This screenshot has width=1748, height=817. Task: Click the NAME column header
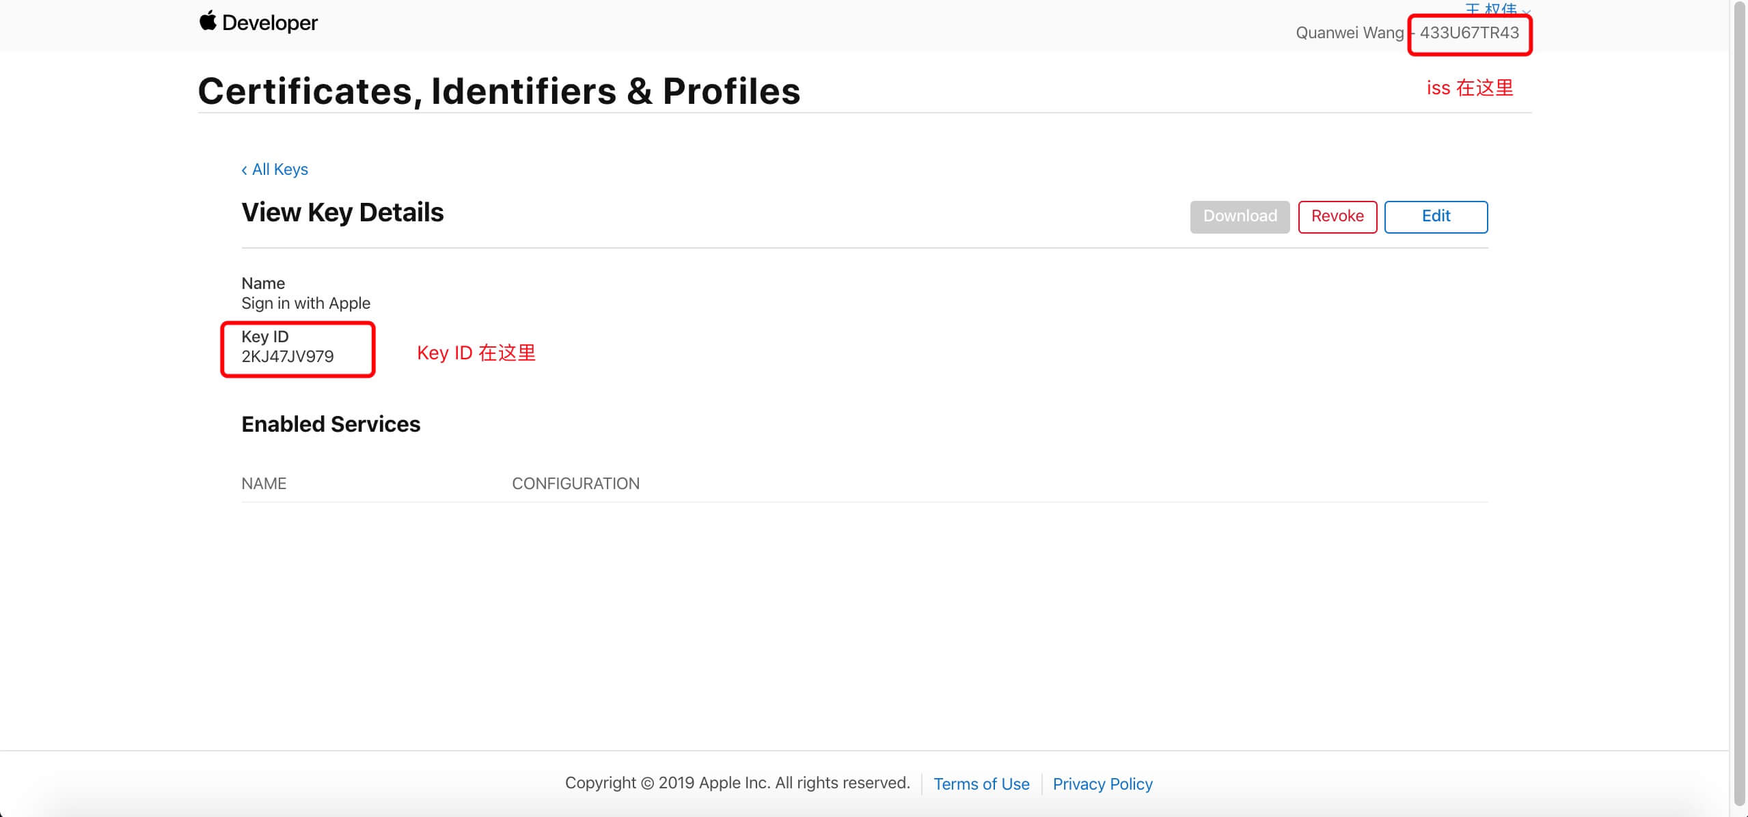[x=264, y=484]
